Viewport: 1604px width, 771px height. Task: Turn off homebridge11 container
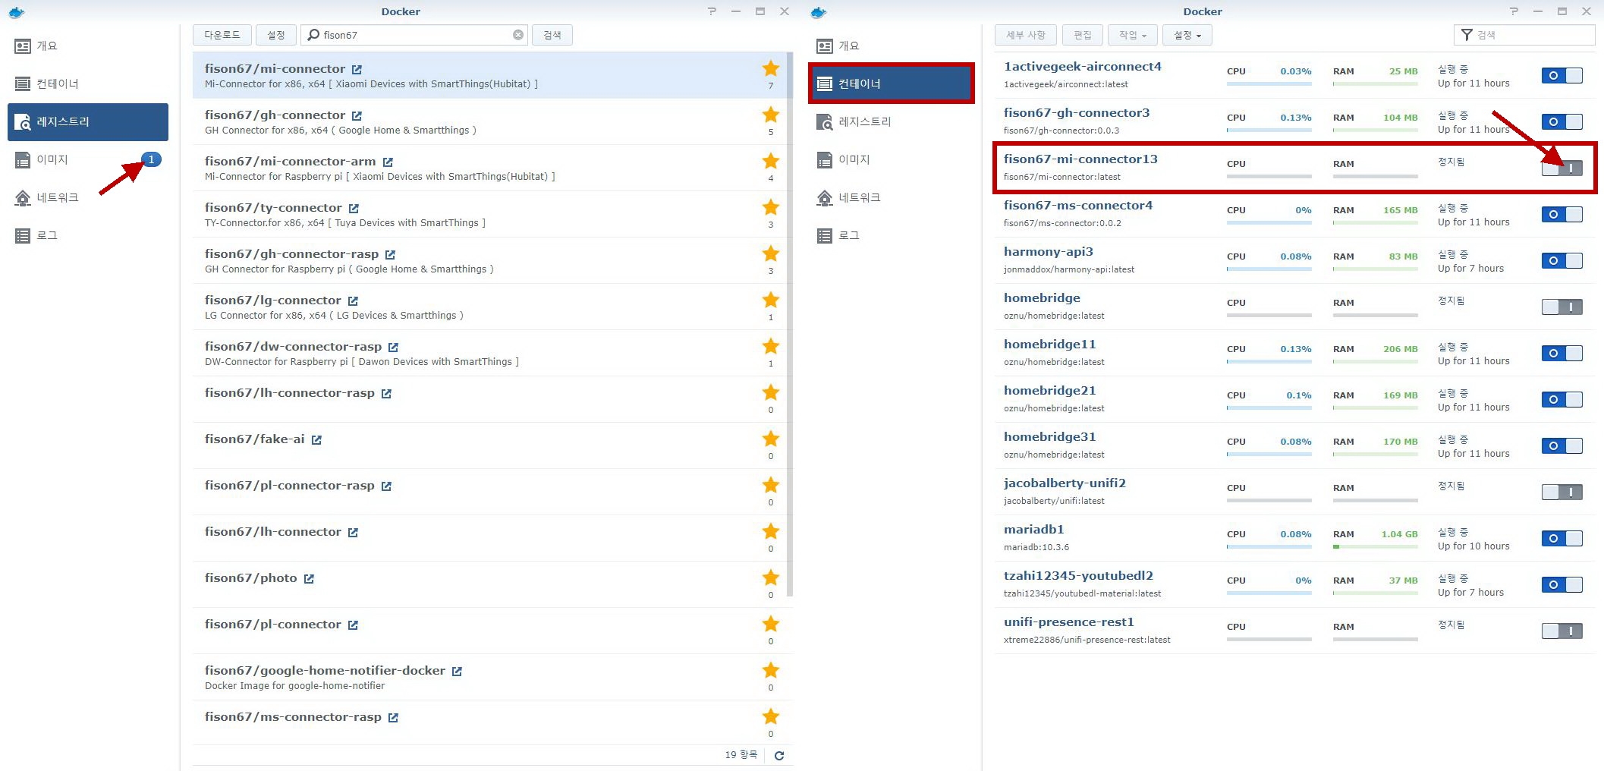click(x=1562, y=354)
